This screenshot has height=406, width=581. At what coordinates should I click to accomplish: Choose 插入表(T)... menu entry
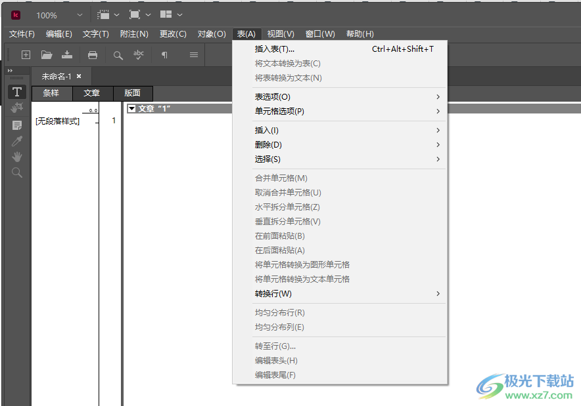pos(340,49)
